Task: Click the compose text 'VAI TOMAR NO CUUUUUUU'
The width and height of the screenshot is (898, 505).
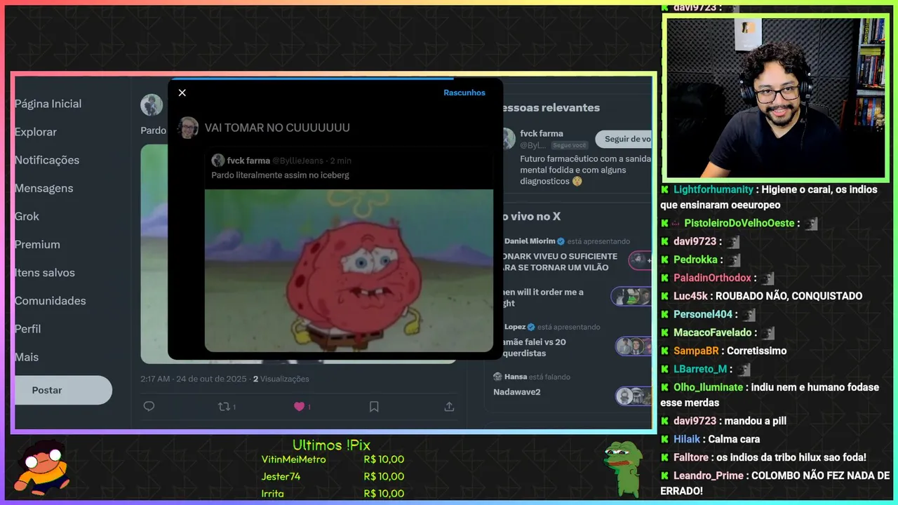Action: click(277, 128)
